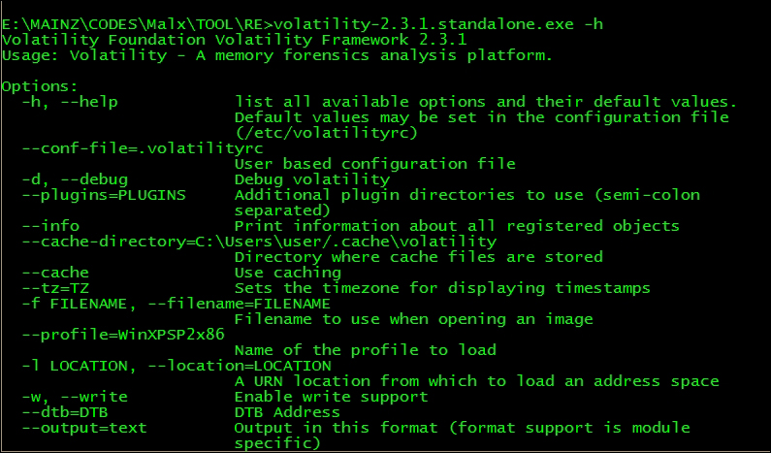This screenshot has height=453, width=771.
Task: Click the Usage line text
Action: pos(276,54)
